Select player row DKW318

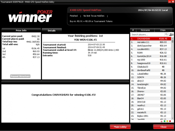click(151, 102)
